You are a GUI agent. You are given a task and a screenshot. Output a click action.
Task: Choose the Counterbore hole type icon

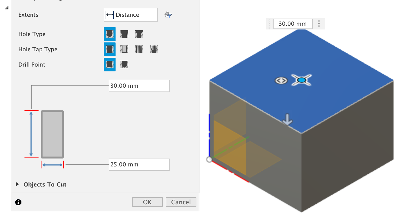(x=124, y=34)
